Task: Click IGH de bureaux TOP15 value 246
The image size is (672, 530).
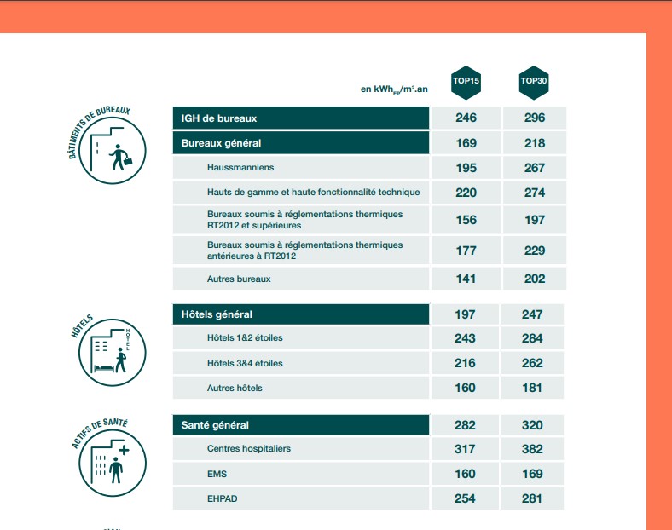Action: coord(466,118)
